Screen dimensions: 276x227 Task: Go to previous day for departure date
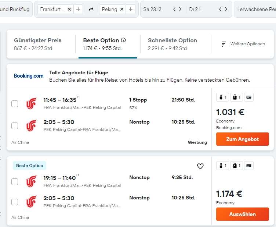[174, 9]
